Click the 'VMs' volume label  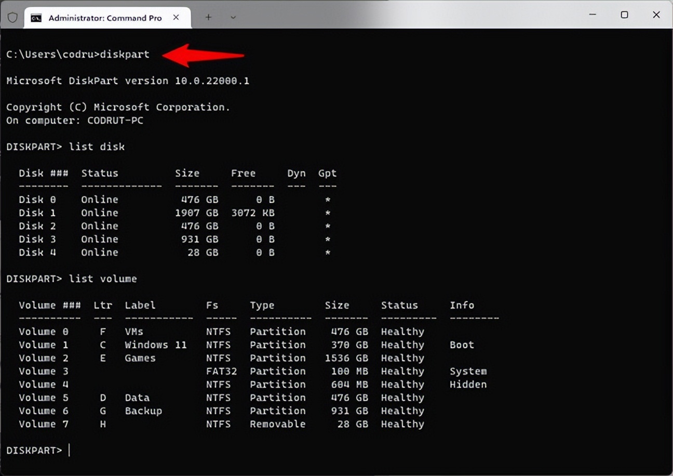[x=134, y=332]
